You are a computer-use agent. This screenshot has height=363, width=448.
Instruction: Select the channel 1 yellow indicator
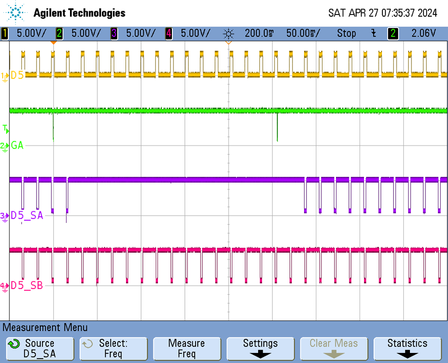pos(5,34)
